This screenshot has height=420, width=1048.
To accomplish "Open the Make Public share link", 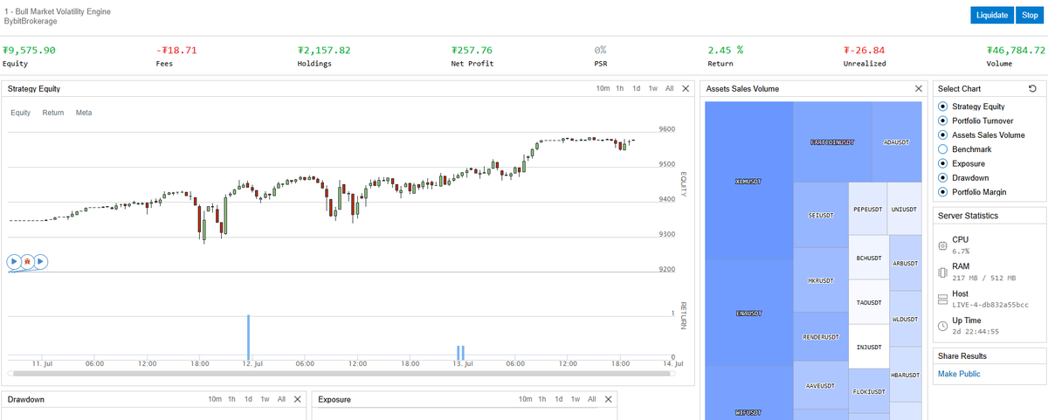I will pos(959,374).
